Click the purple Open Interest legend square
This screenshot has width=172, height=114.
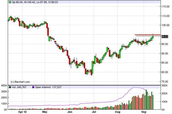33,87
